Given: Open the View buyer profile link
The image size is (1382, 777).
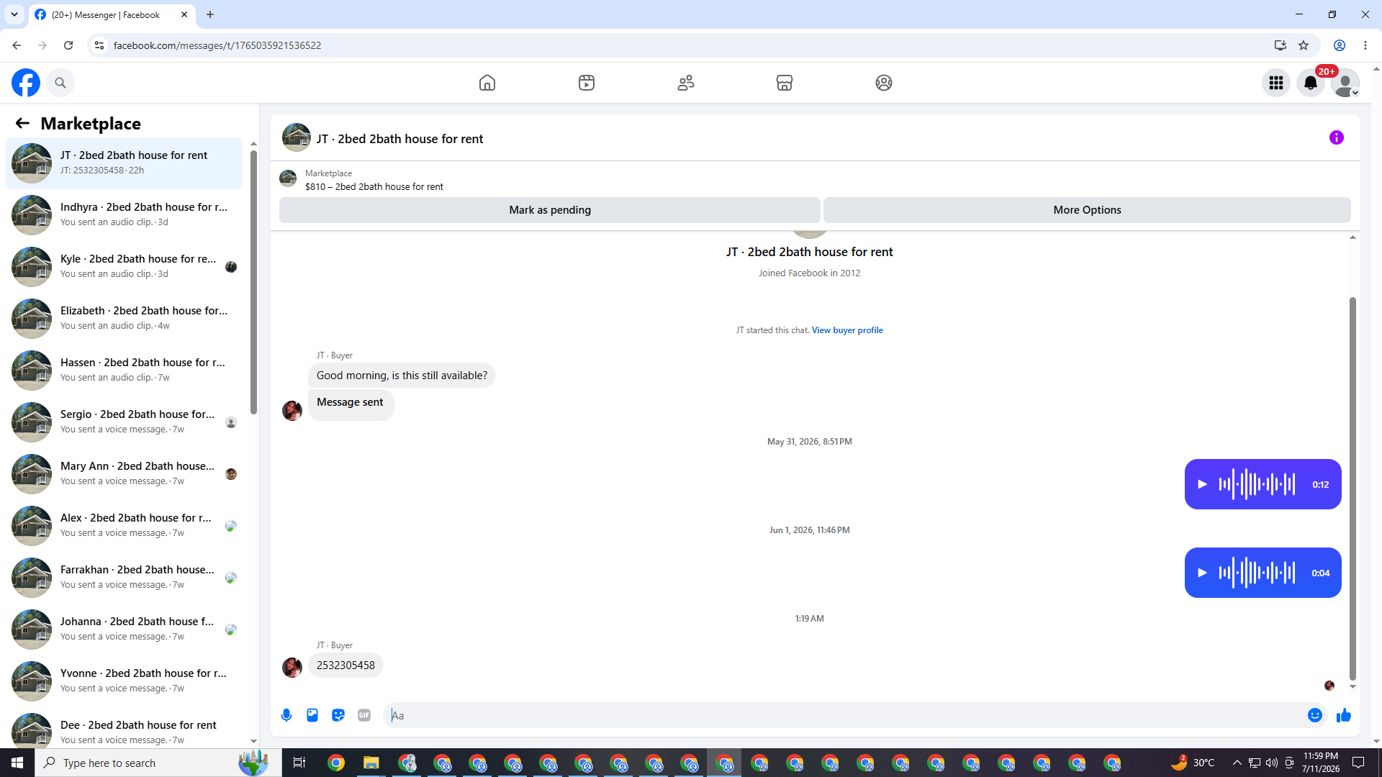Looking at the screenshot, I should 847,330.
